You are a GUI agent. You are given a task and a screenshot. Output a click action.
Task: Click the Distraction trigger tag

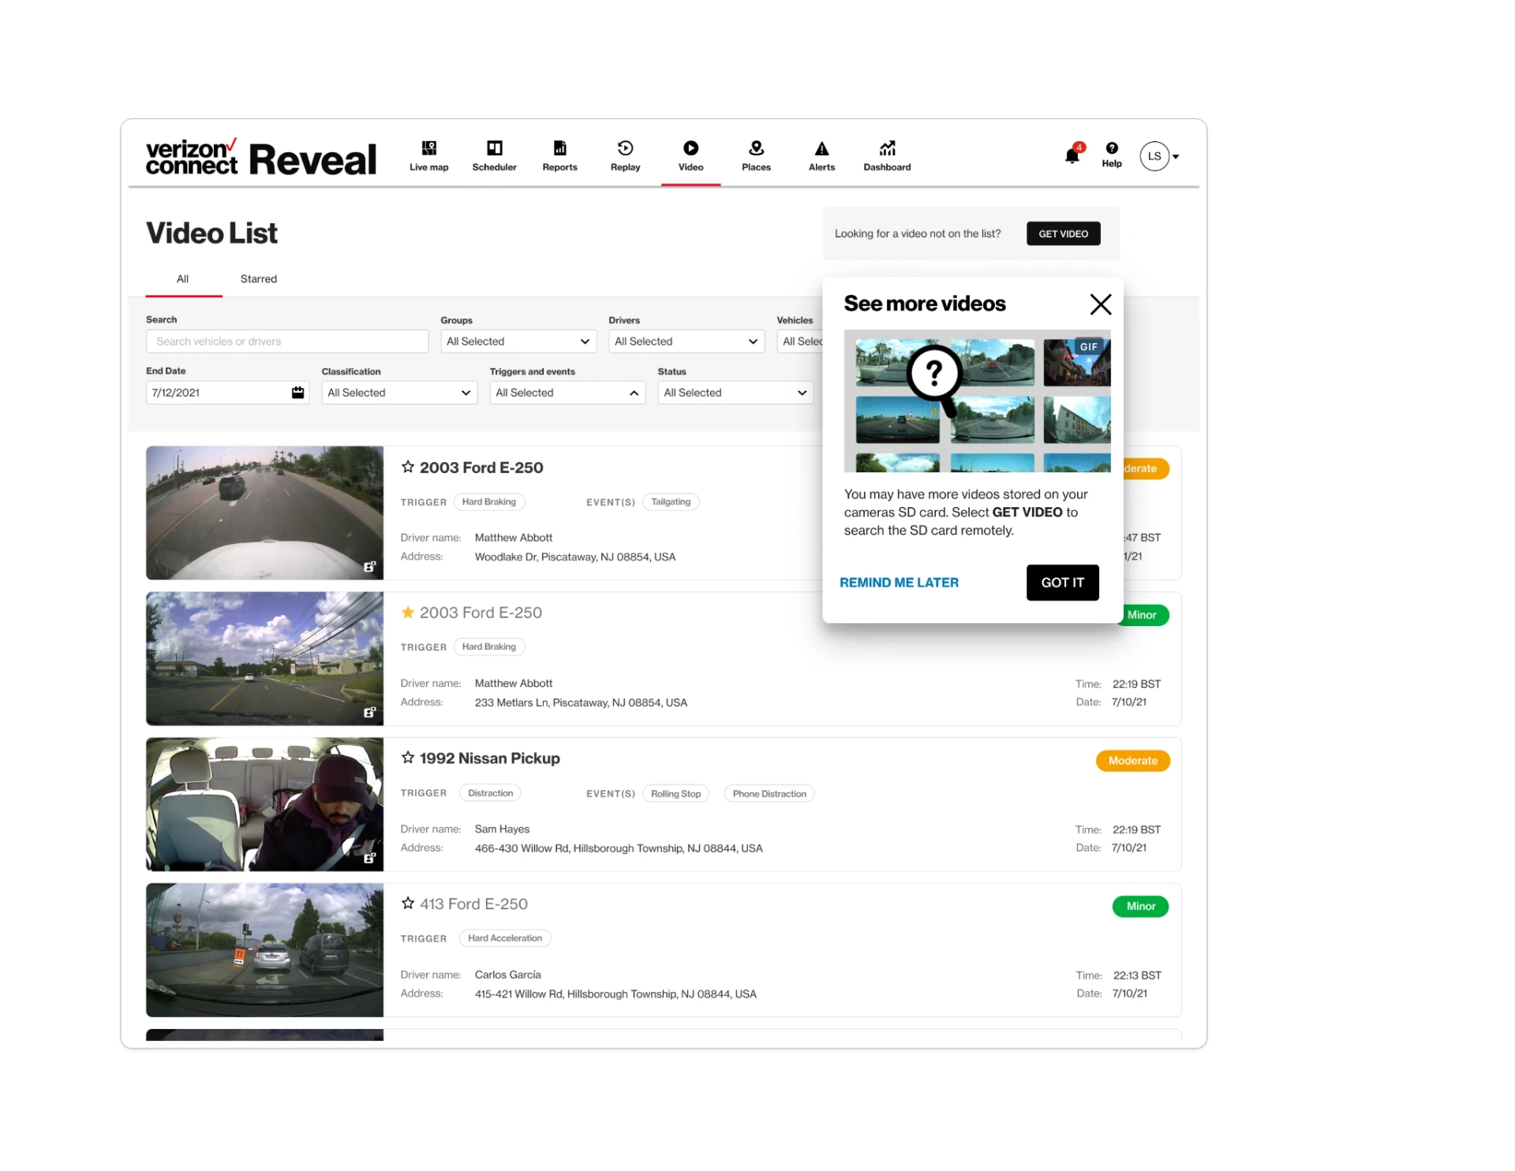click(x=490, y=793)
